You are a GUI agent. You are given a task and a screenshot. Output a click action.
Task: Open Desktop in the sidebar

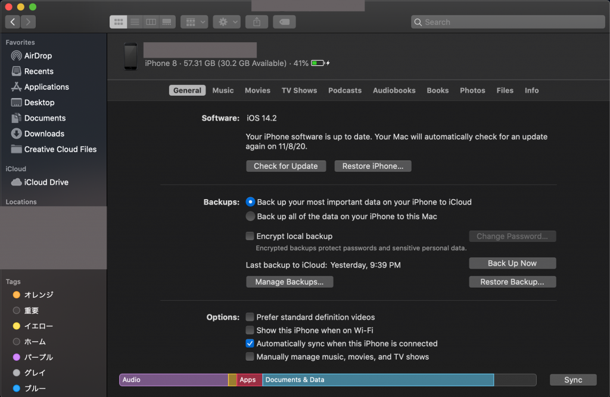click(33, 102)
